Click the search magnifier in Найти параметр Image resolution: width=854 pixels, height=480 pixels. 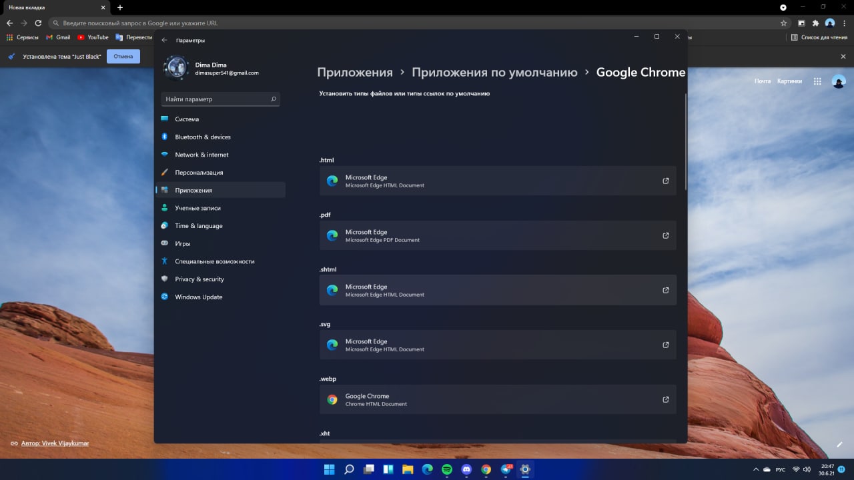274,99
